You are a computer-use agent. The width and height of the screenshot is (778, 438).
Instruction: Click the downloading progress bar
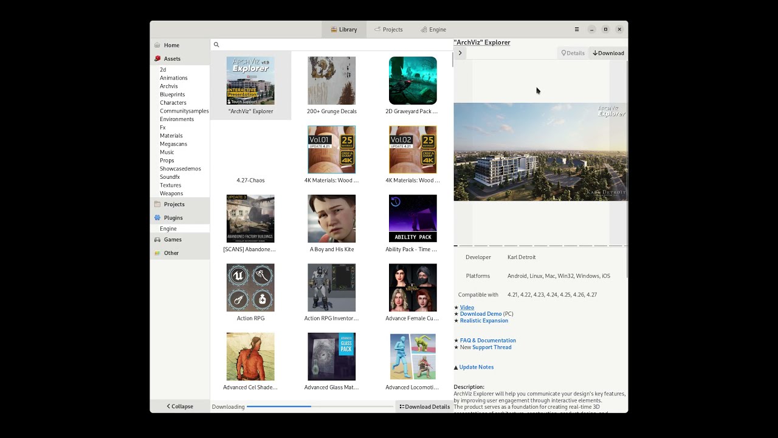pos(320,406)
